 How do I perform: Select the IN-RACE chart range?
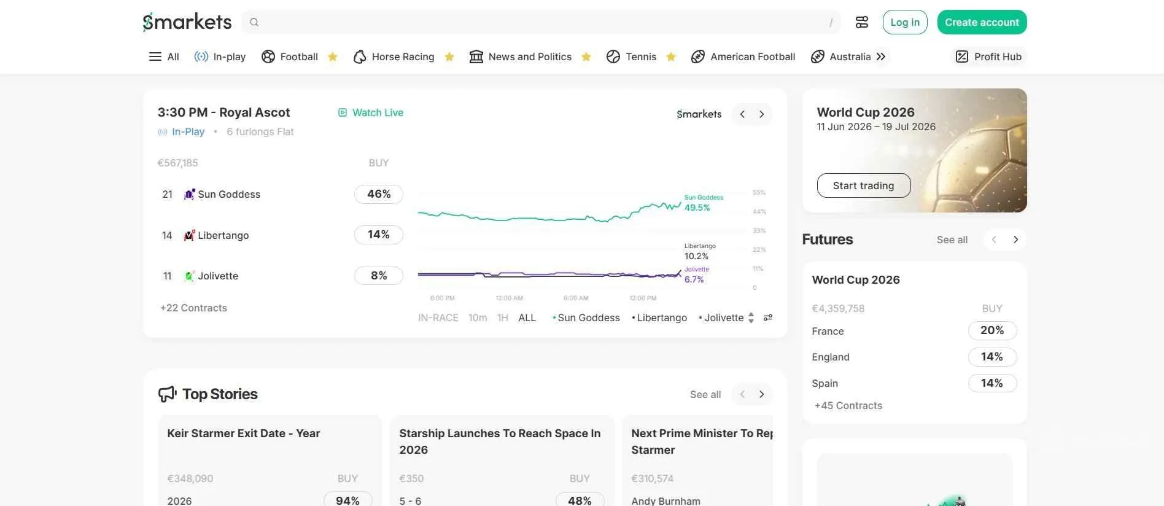tap(438, 317)
